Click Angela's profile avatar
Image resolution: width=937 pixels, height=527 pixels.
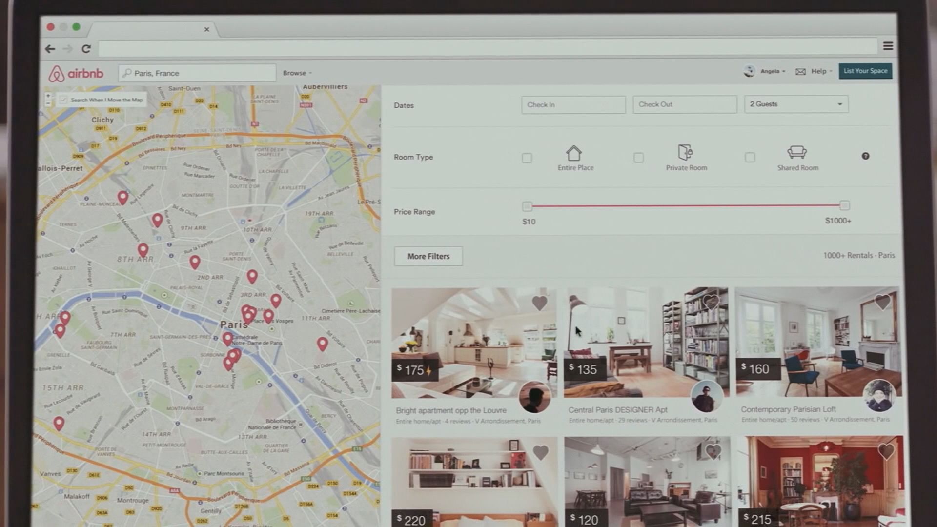click(x=749, y=71)
